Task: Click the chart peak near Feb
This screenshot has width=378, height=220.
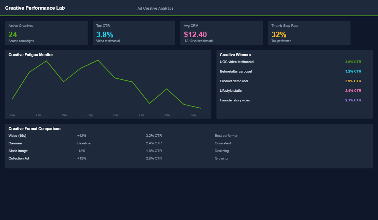Action: 46,61
